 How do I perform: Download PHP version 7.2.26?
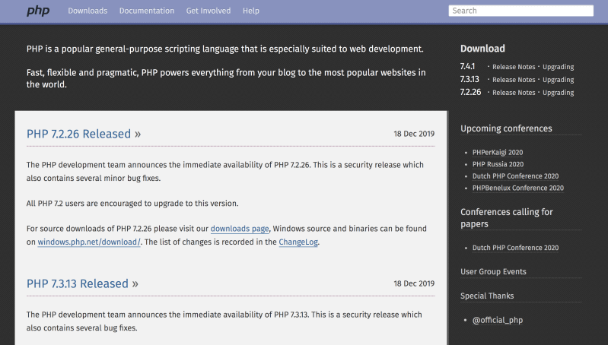pos(470,92)
